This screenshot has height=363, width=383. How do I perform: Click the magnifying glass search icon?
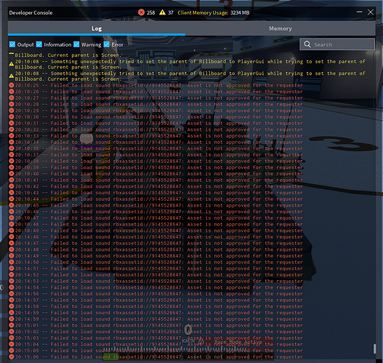307,44
